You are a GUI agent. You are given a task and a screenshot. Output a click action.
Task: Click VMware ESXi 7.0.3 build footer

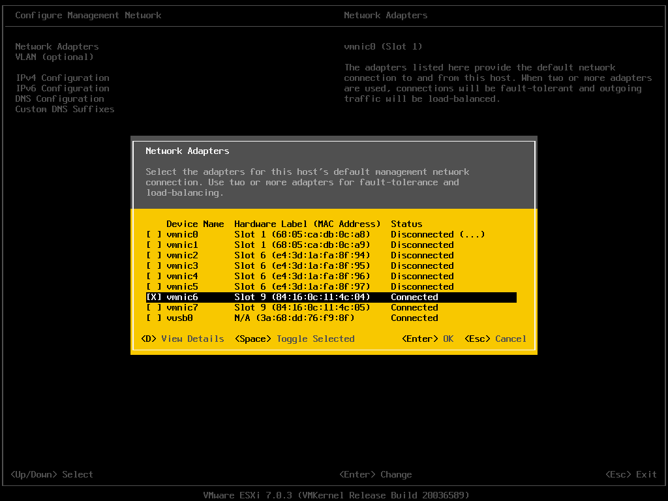coord(336,495)
